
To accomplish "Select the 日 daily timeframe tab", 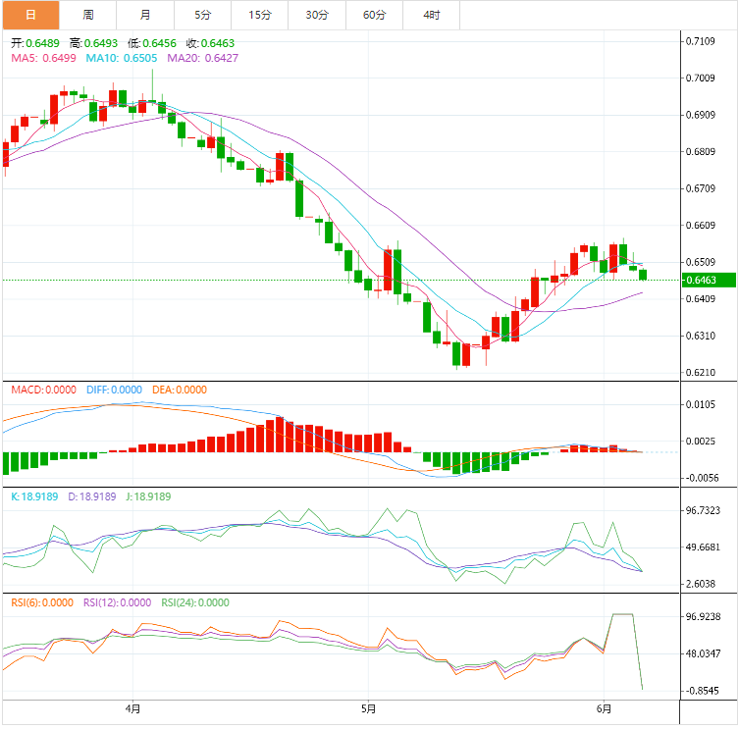I will click(31, 15).
